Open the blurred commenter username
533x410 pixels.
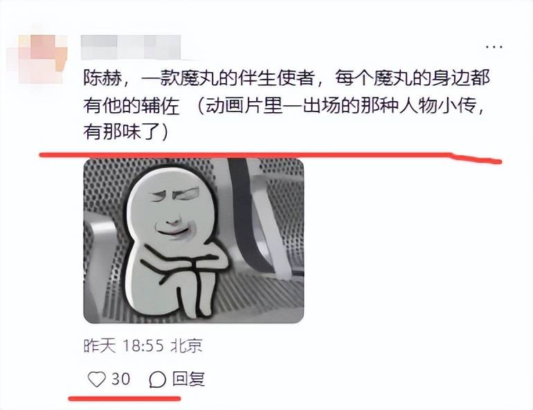point(131,47)
